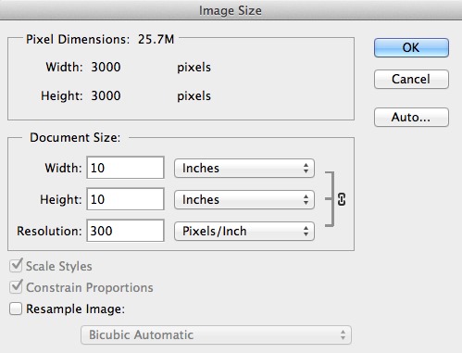Click the chain link constrain icon
The image size is (462, 353).
(x=342, y=199)
